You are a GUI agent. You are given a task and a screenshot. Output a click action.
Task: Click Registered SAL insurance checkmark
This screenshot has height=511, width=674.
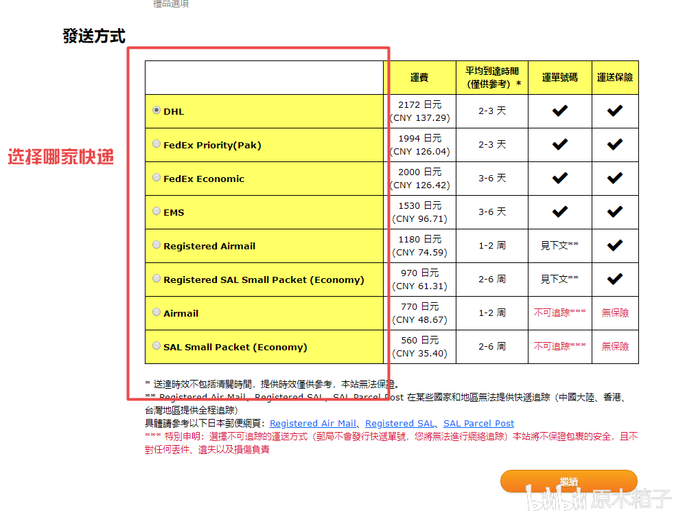coord(615,279)
